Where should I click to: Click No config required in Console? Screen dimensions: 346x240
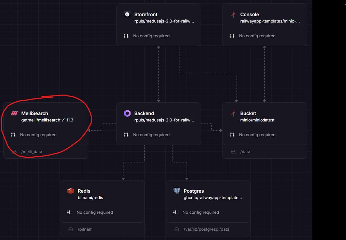[x=257, y=36]
